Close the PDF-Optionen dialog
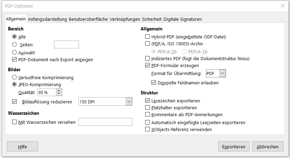This screenshot has height=158, width=290. pyautogui.click(x=283, y=6)
